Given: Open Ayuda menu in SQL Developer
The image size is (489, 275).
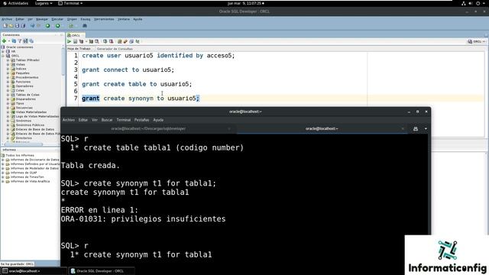Looking at the screenshot, I should tap(138, 19).
